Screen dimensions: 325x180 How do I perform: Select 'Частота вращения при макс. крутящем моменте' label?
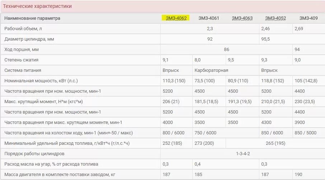(x=63, y=123)
